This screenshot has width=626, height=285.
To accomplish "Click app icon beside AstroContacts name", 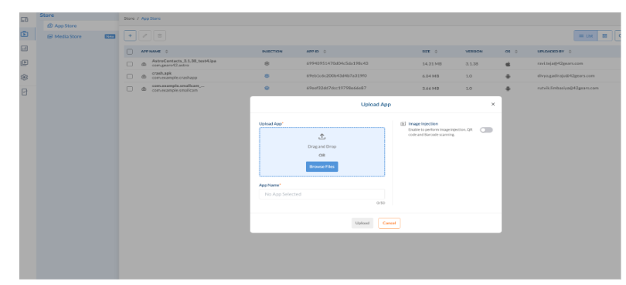I will 144,64.
